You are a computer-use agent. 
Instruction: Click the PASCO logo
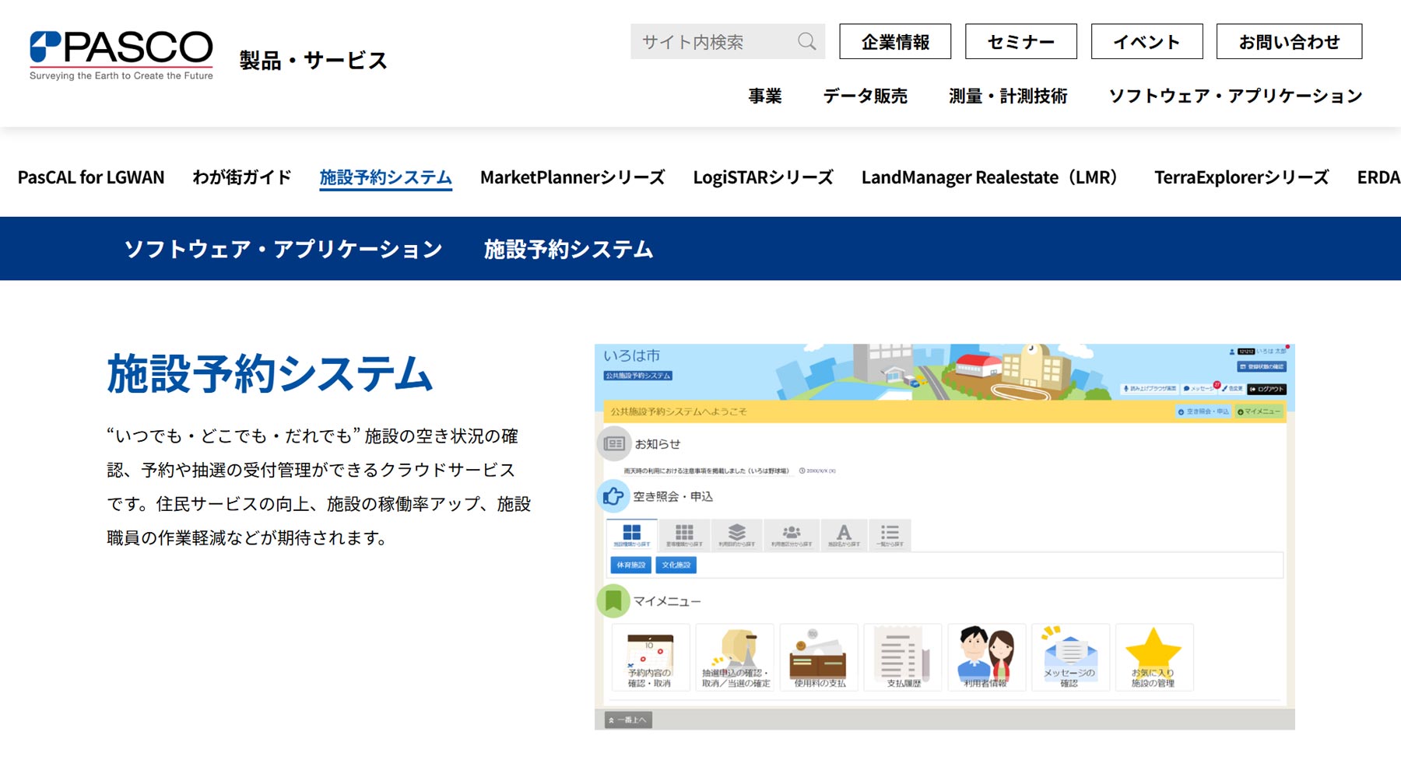click(121, 55)
